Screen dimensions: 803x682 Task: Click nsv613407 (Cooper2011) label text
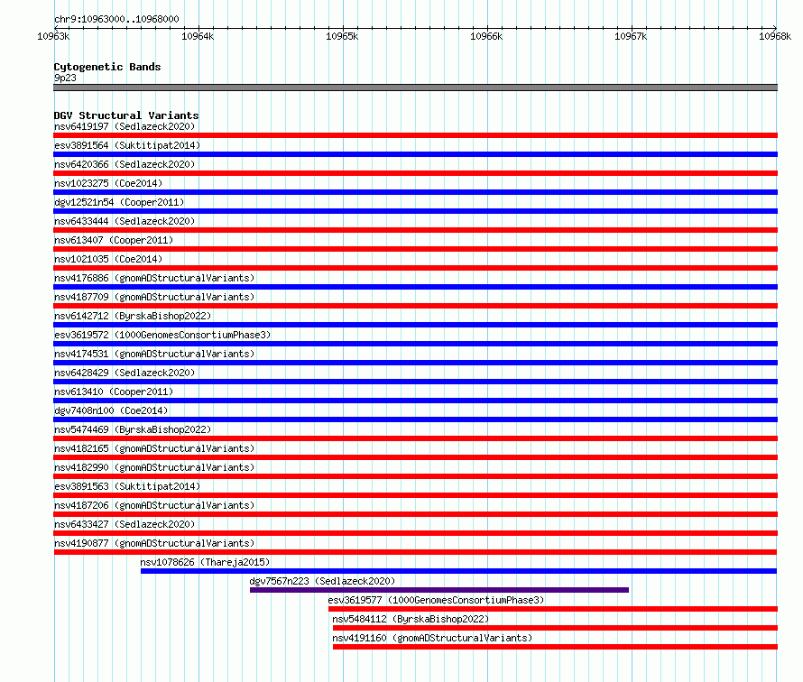click(x=114, y=240)
